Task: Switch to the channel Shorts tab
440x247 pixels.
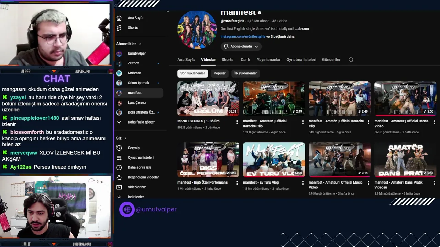Action: 228,60
